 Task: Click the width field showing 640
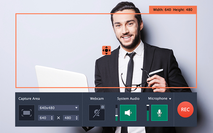[46, 118]
